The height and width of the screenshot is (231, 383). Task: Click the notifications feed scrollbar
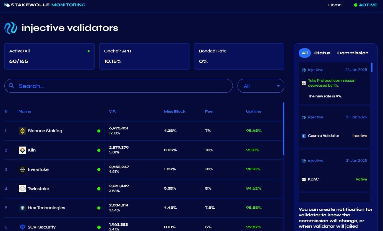click(x=372, y=67)
